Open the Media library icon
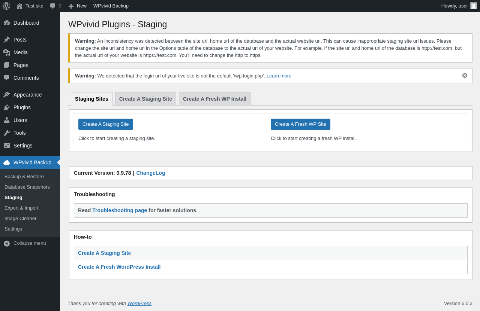The width and height of the screenshot is (480, 311). click(x=7, y=52)
